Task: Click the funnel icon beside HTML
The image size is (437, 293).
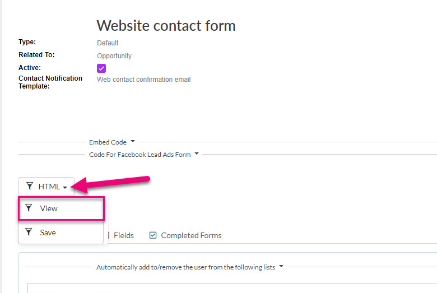Action: pyautogui.click(x=30, y=186)
